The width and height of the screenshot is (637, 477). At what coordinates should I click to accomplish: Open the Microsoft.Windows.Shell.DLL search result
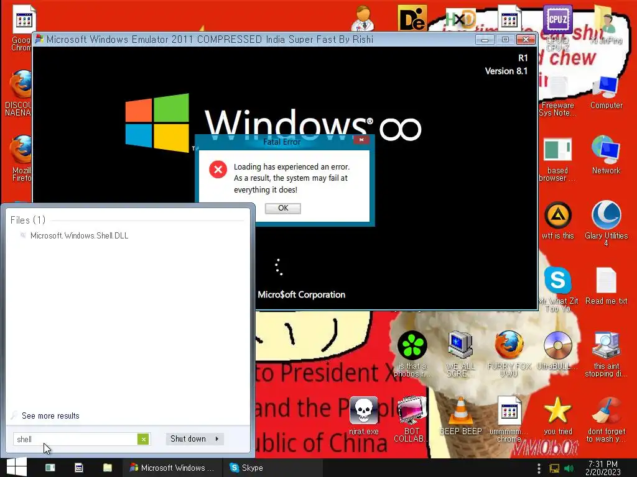click(x=79, y=235)
